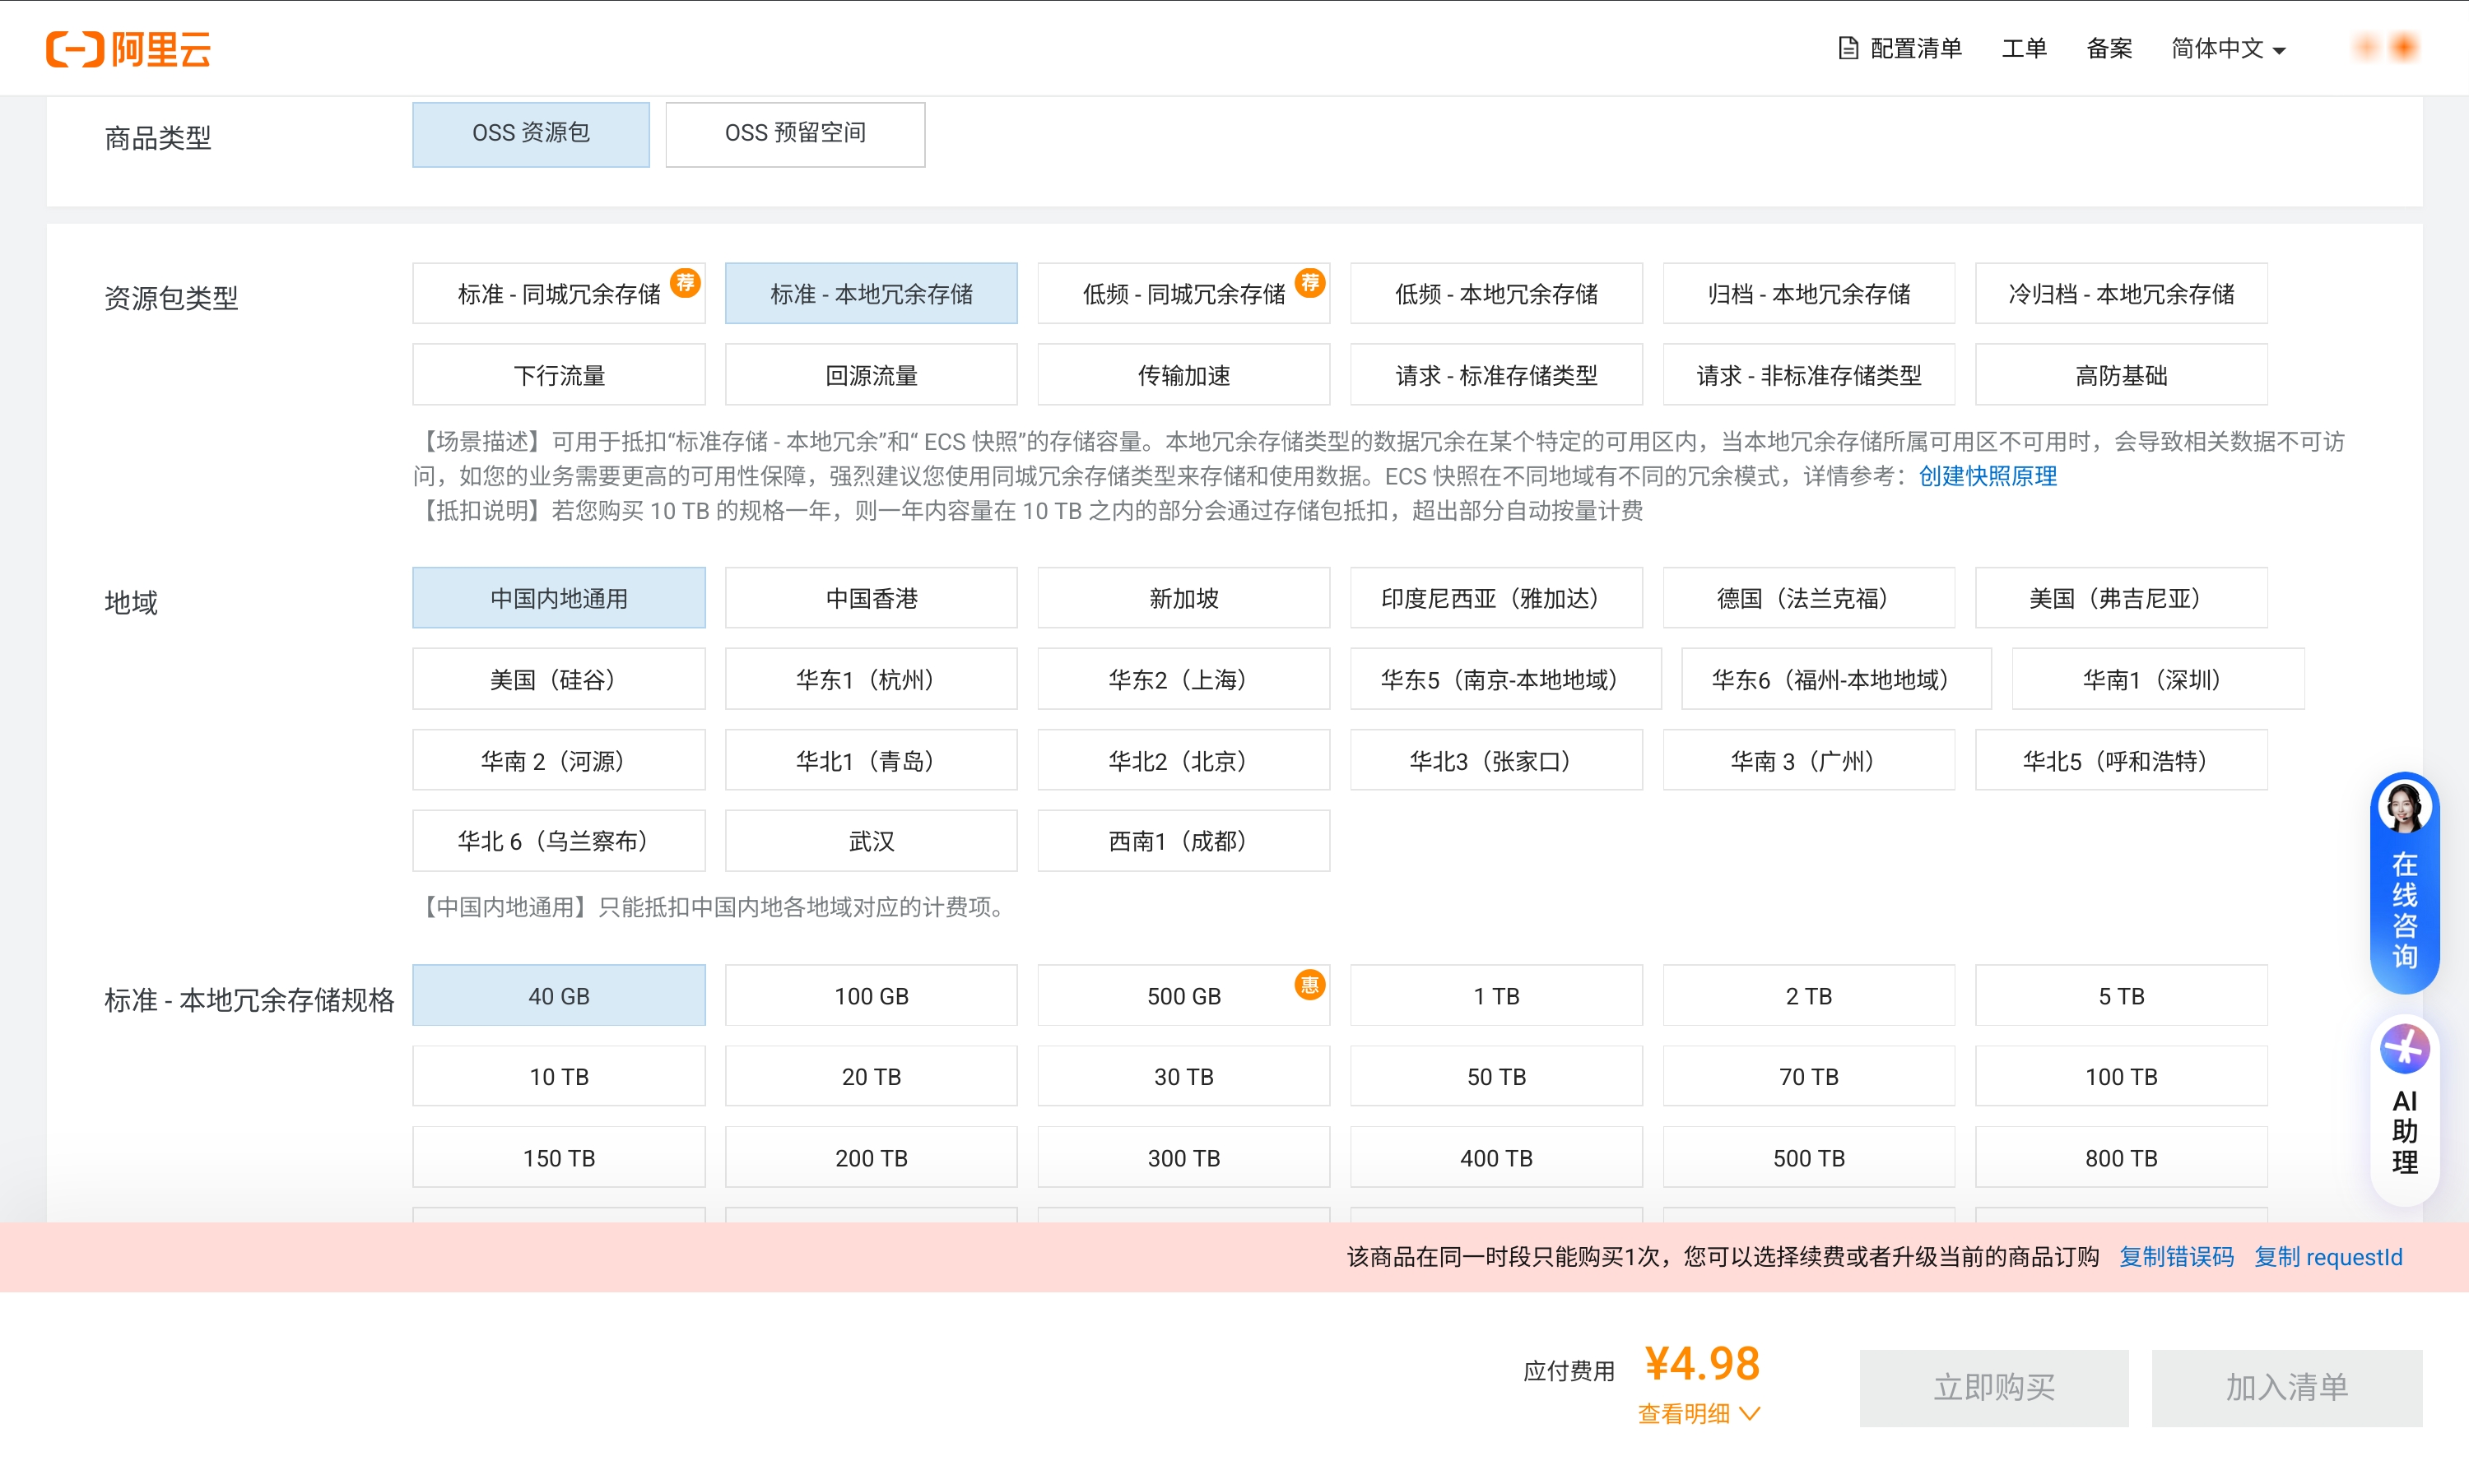This screenshot has width=2469, height=1484.
Task: Select region 美国（硅谷）
Action: pos(558,679)
